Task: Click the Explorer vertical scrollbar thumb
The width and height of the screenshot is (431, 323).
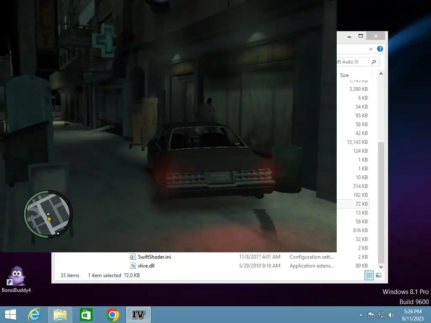Action: (381, 203)
